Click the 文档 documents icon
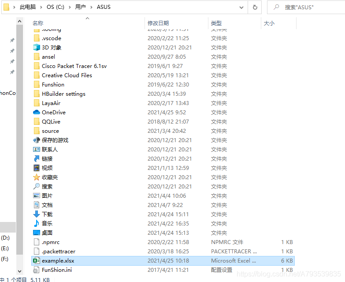The height and width of the screenshot is (282, 345). [x=36, y=205]
